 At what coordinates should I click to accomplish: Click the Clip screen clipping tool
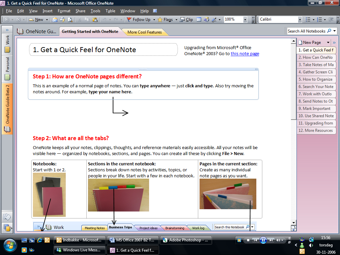pos(187,20)
